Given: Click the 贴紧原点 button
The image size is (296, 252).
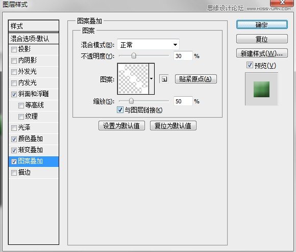Looking at the screenshot, I should (196, 79).
